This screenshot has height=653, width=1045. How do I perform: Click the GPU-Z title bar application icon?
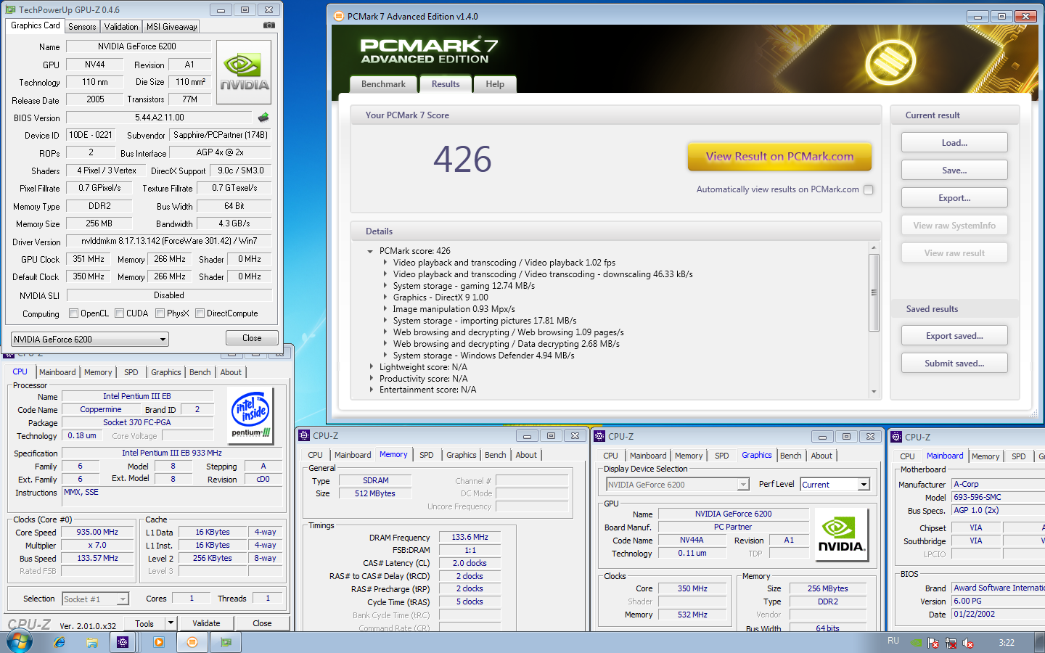[x=10, y=9]
